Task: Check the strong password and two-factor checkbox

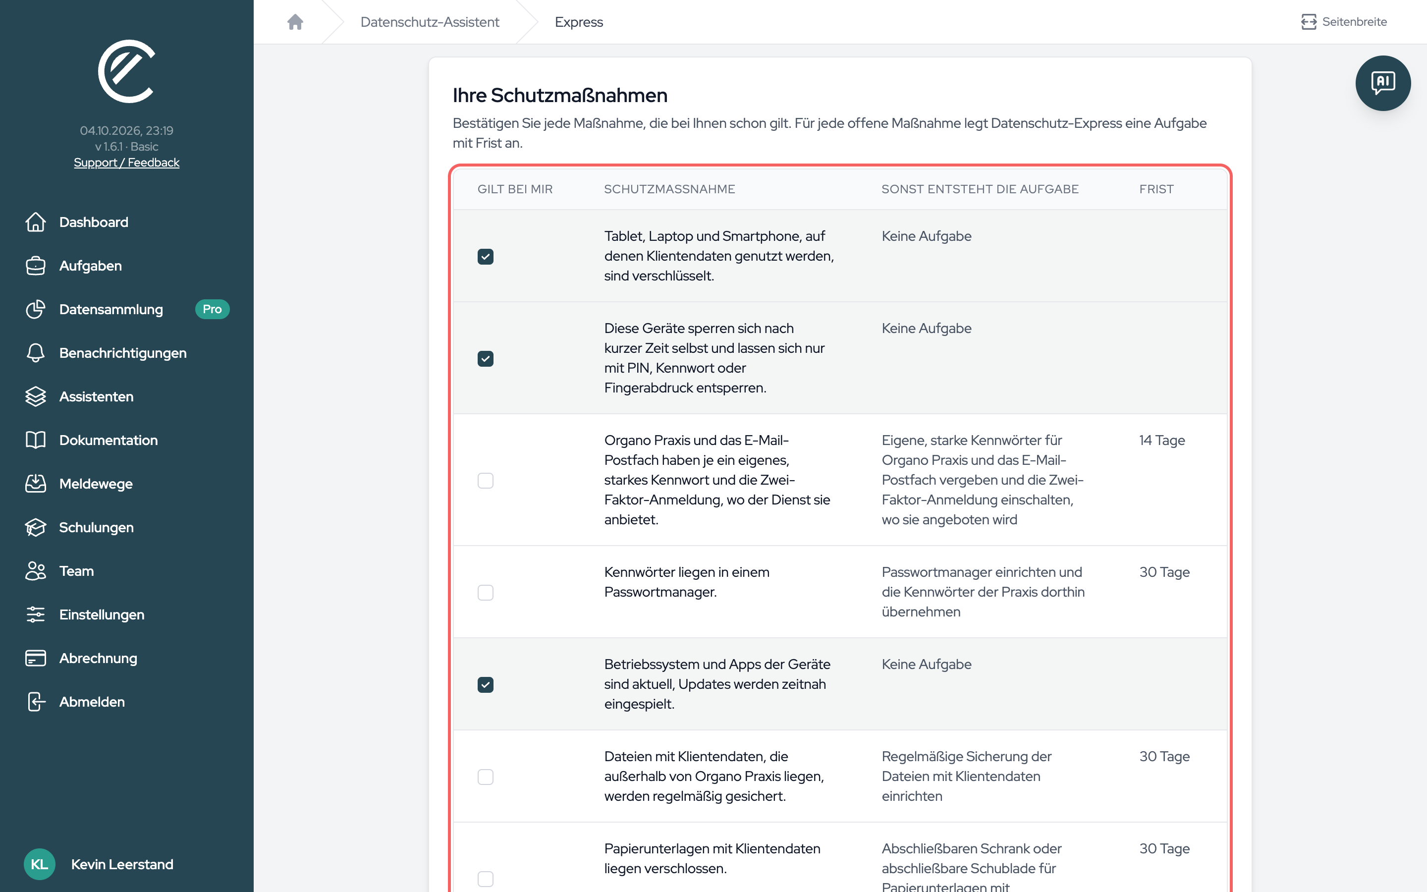Action: pos(485,480)
